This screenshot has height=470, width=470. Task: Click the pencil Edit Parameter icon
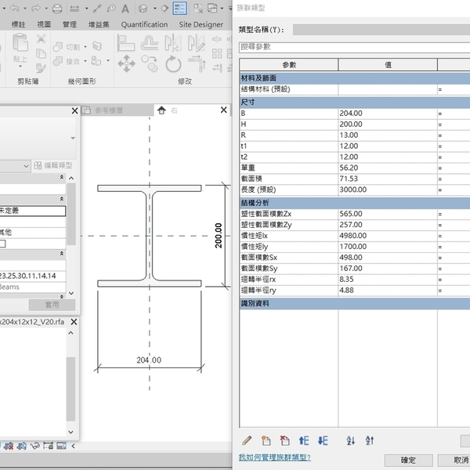pos(247,441)
